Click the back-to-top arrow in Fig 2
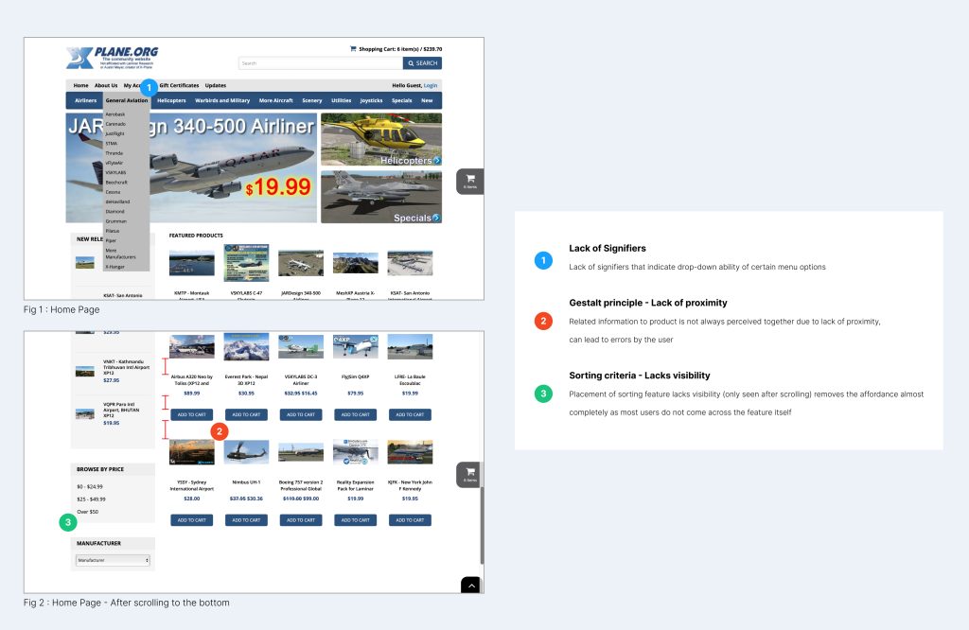 pyautogui.click(x=470, y=585)
